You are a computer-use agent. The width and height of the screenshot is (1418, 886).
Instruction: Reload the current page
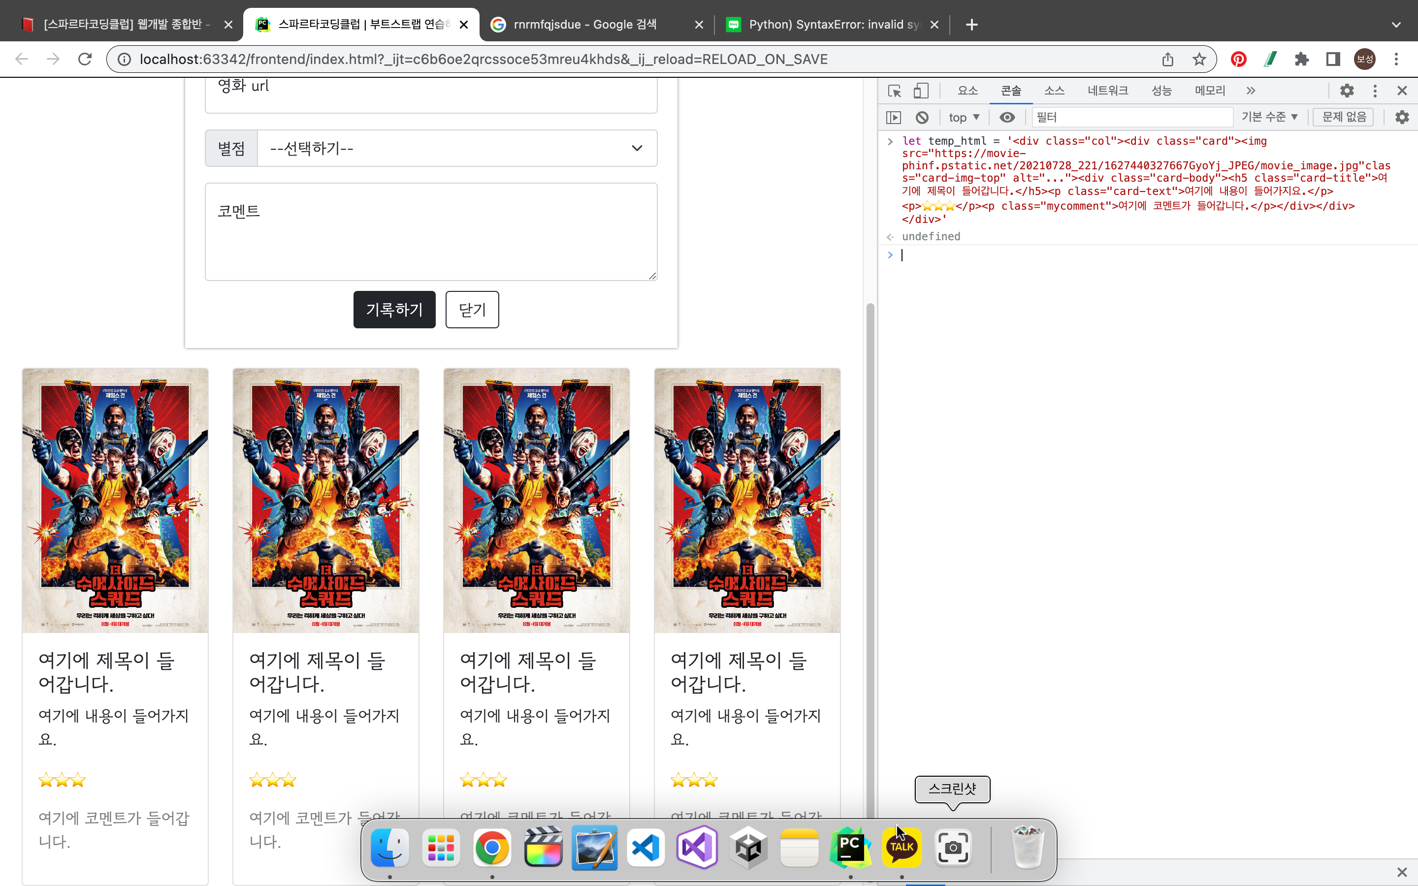pos(85,59)
